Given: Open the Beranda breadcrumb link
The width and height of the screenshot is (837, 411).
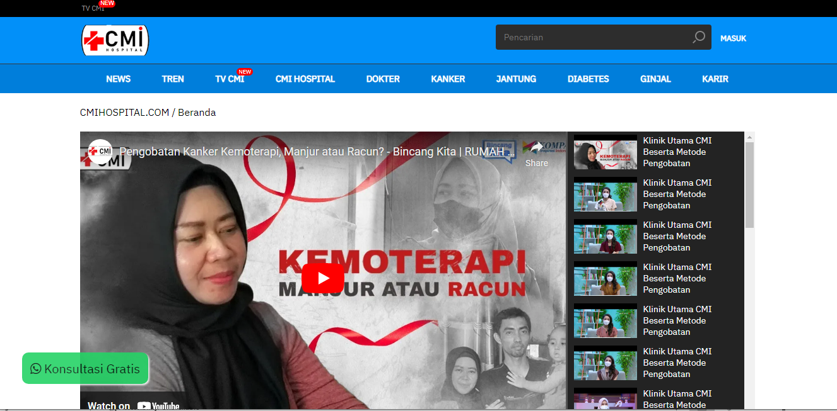Looking at the screenshot, I should 197,112.
